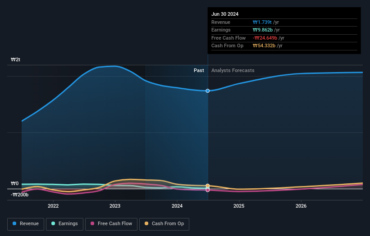Click the orange Cash From Op legend dot
Screen dimensions: 370x236
point(146,223)
